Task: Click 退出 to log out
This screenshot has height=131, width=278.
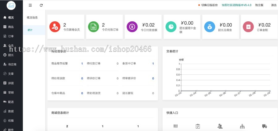Action: 274,5
